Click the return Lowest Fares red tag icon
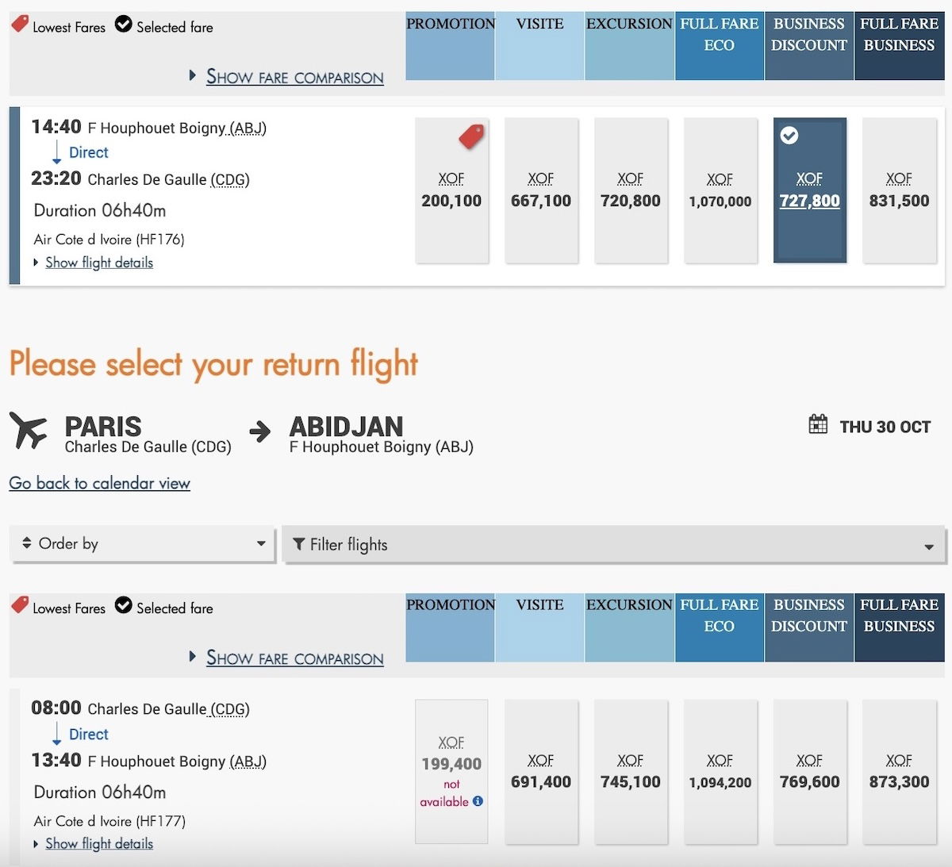 [20, 604]
